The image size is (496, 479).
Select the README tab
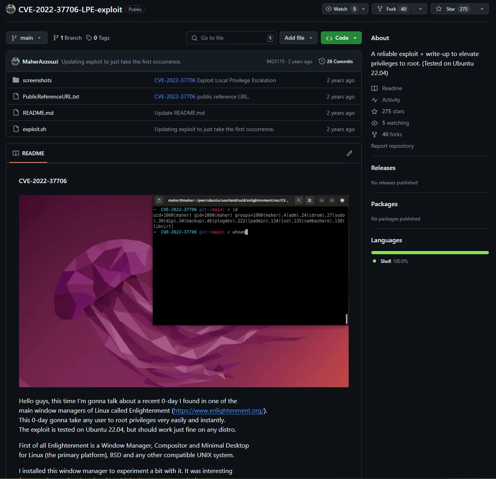pyautogui.click(x=29, y=153)
